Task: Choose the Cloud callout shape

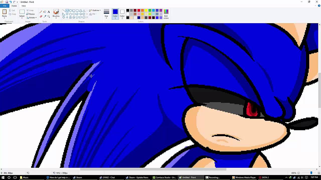Action: pos(84,17)
